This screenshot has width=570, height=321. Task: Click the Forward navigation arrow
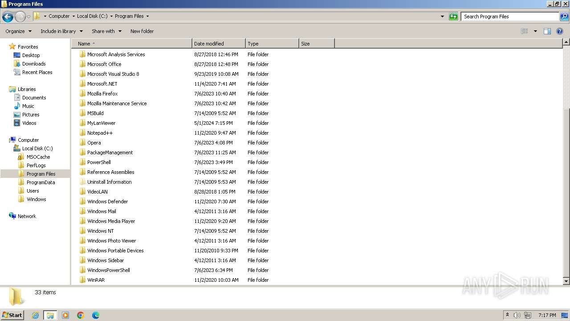coord(20,16)
